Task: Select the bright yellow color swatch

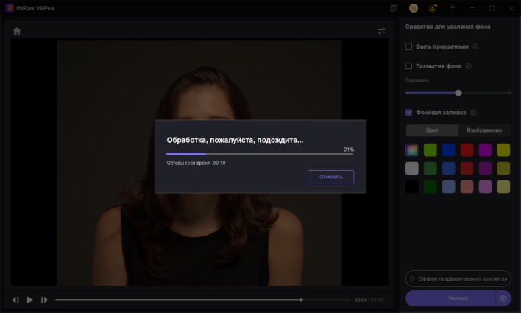Action: pos(503,150)
